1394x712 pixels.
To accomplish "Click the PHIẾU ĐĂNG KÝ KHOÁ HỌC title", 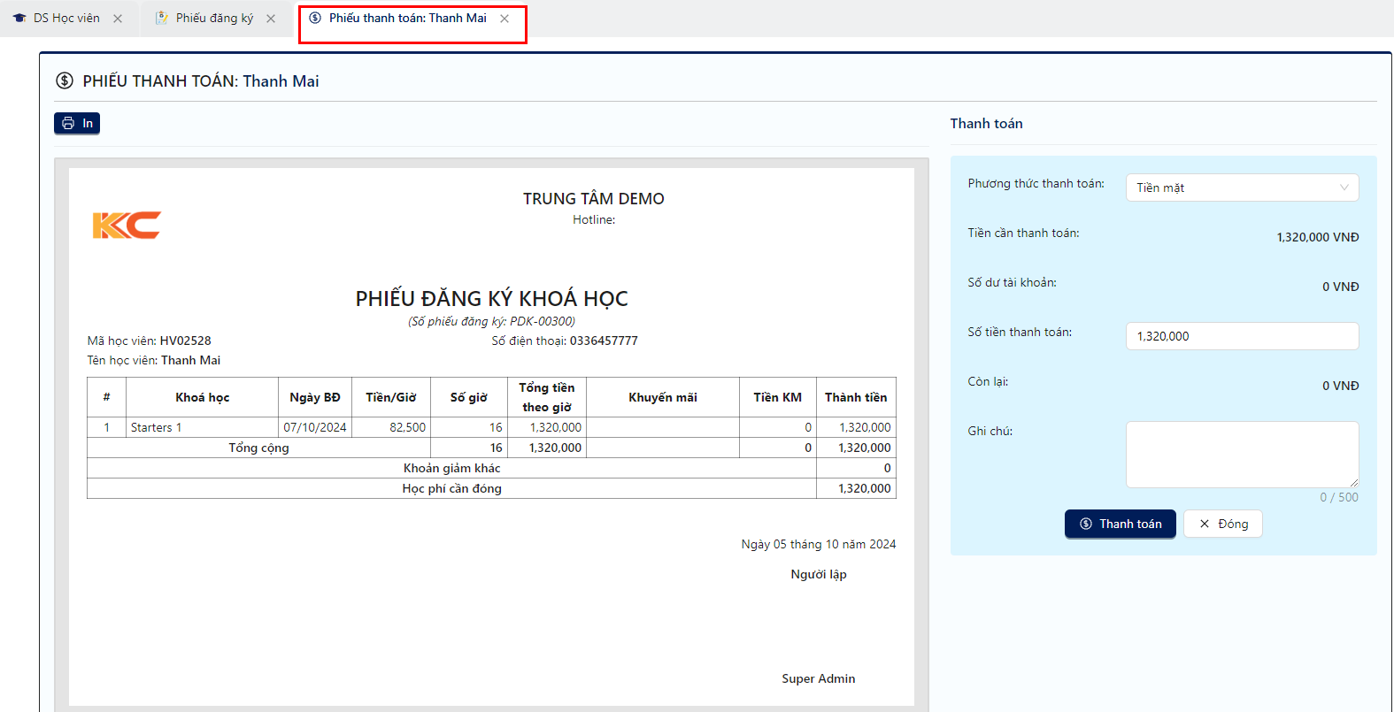I will [492, 299].
